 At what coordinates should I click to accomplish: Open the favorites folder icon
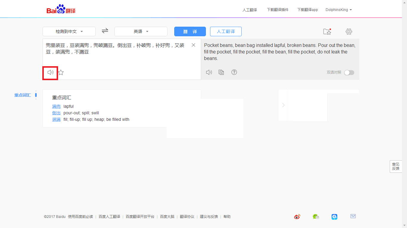327,31
